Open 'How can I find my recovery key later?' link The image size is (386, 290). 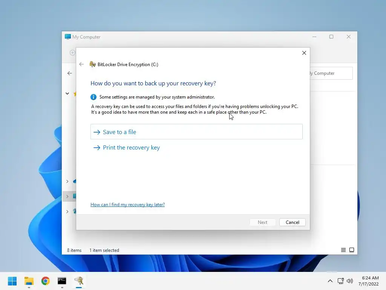pos(127,204)
